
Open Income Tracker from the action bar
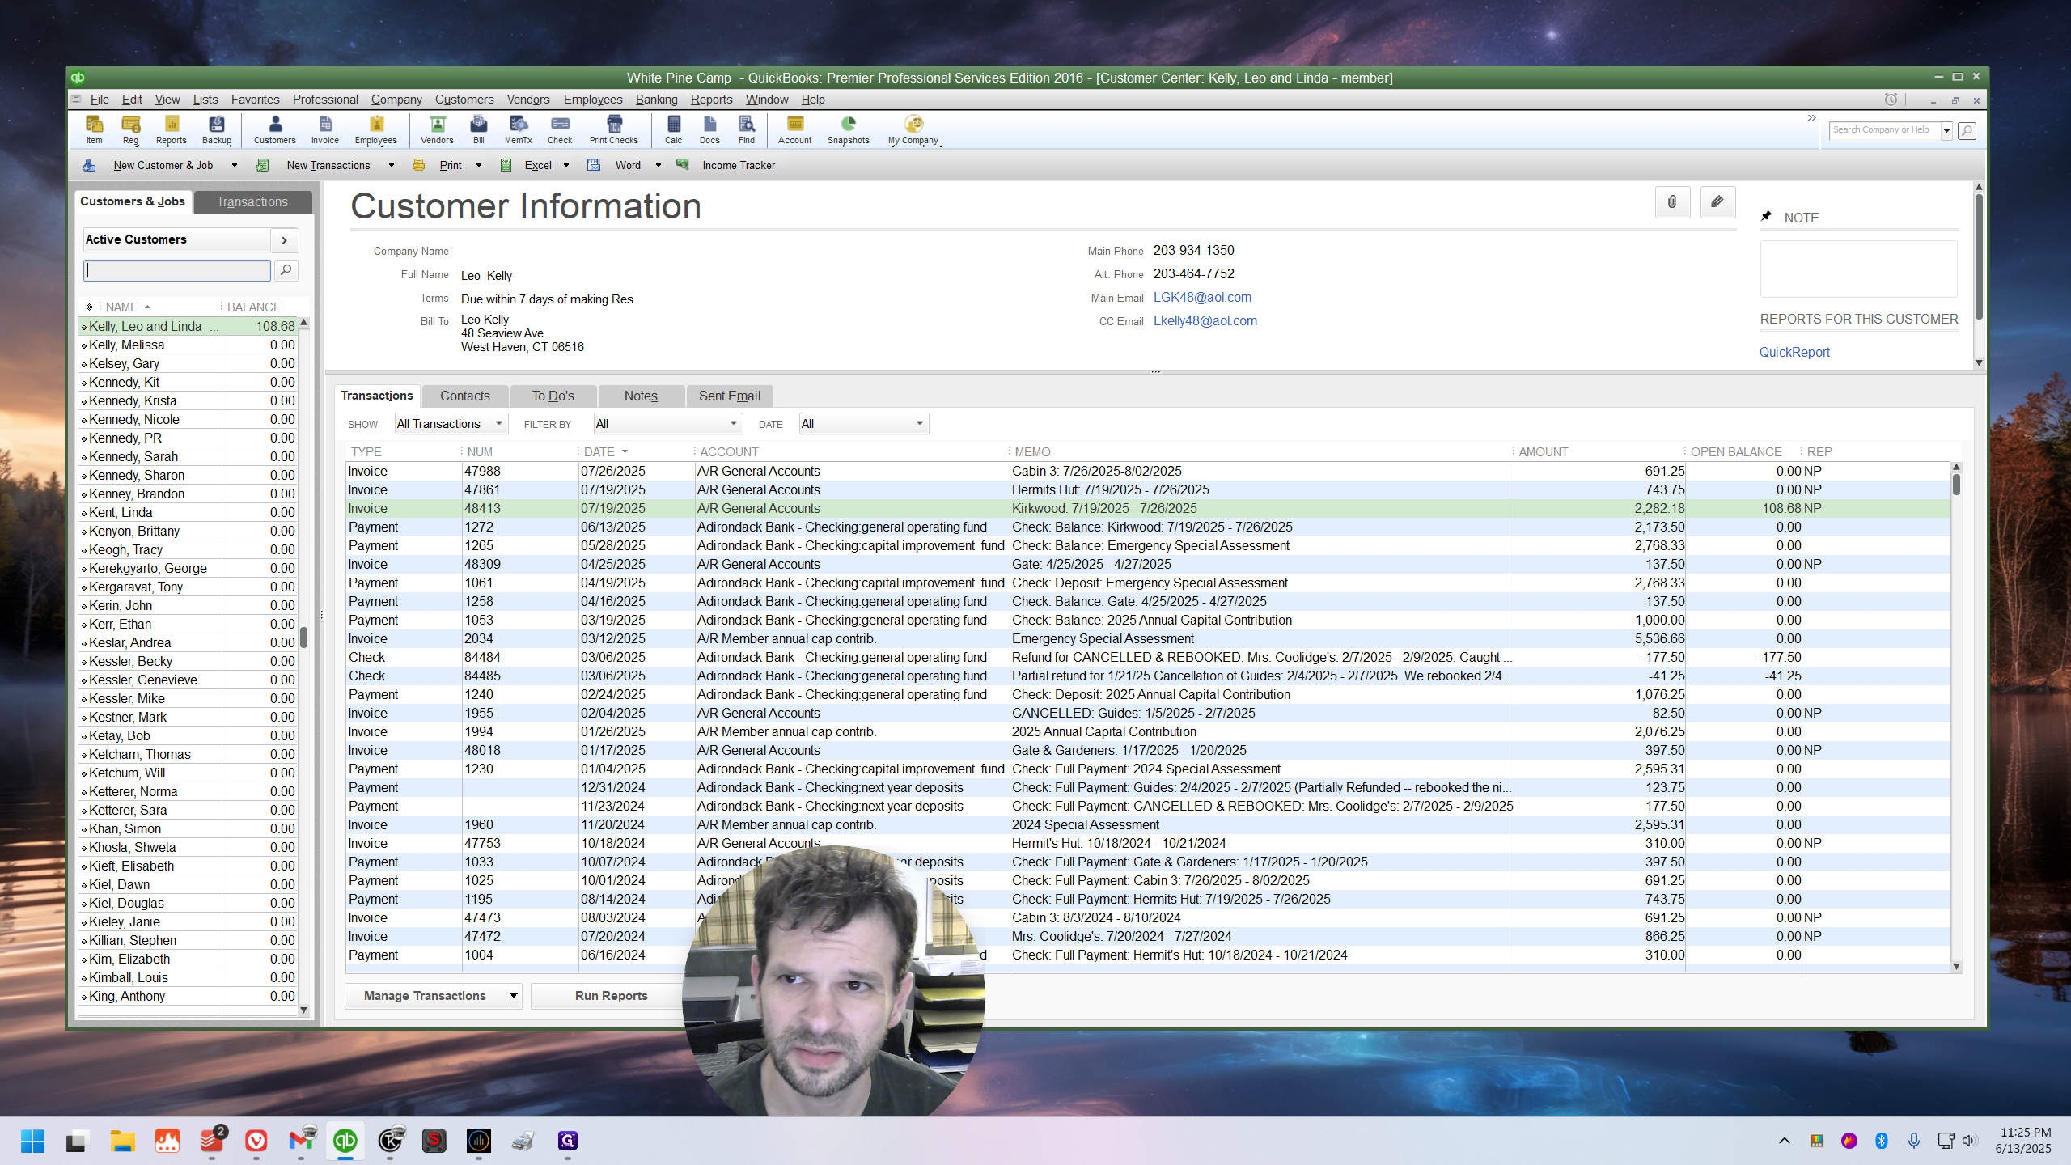pyautogui.click(x=739, y=165)
